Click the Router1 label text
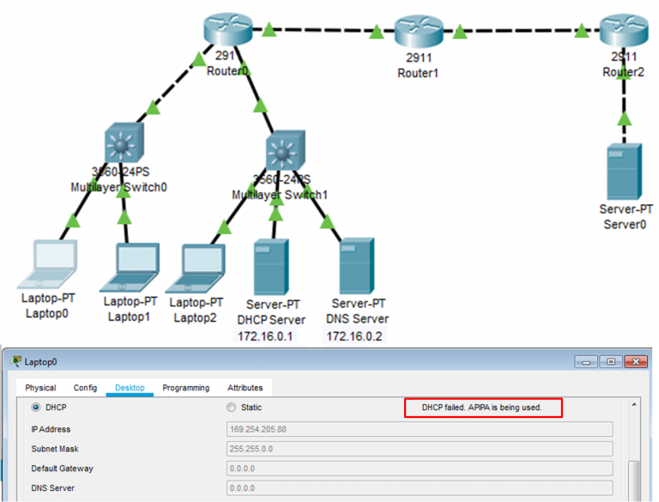 pyautogui.click(x=418, y=73)
